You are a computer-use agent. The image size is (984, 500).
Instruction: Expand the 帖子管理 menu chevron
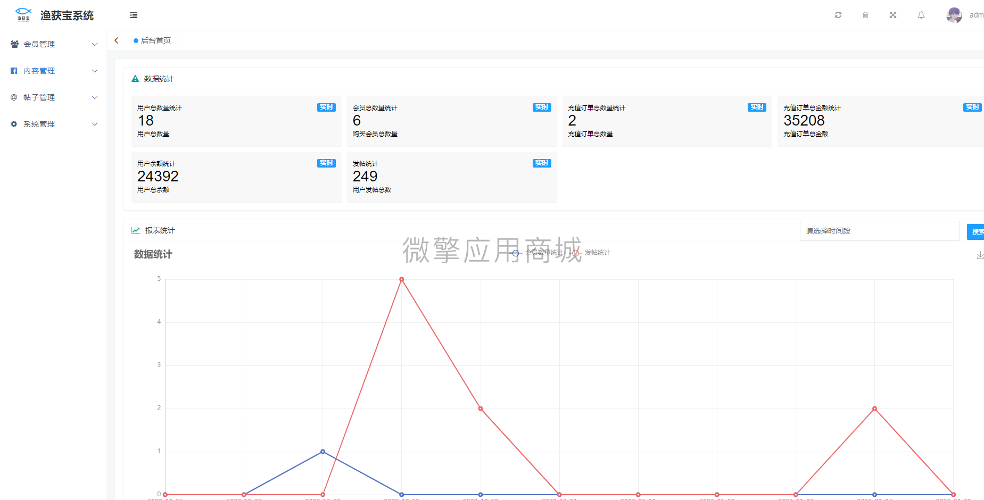[x=95, y=97]
